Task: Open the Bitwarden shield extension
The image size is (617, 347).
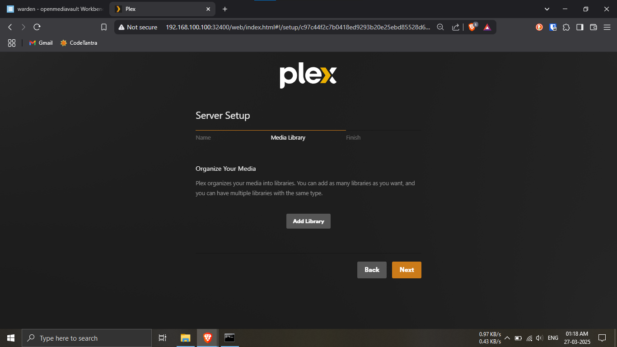Action: tap(553, 27)
